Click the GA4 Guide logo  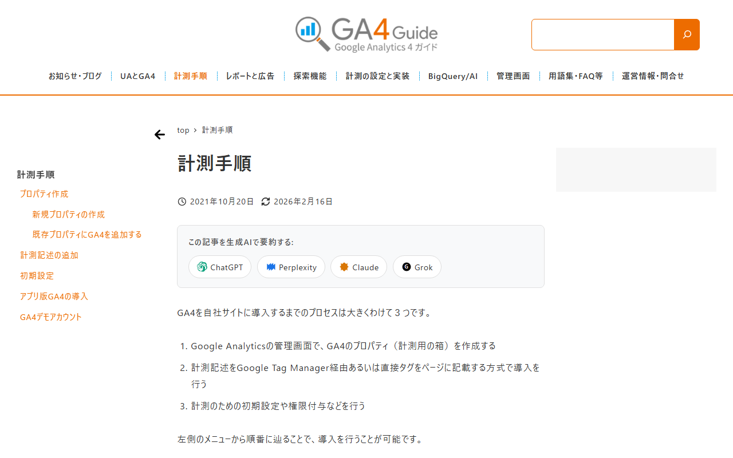366,34
